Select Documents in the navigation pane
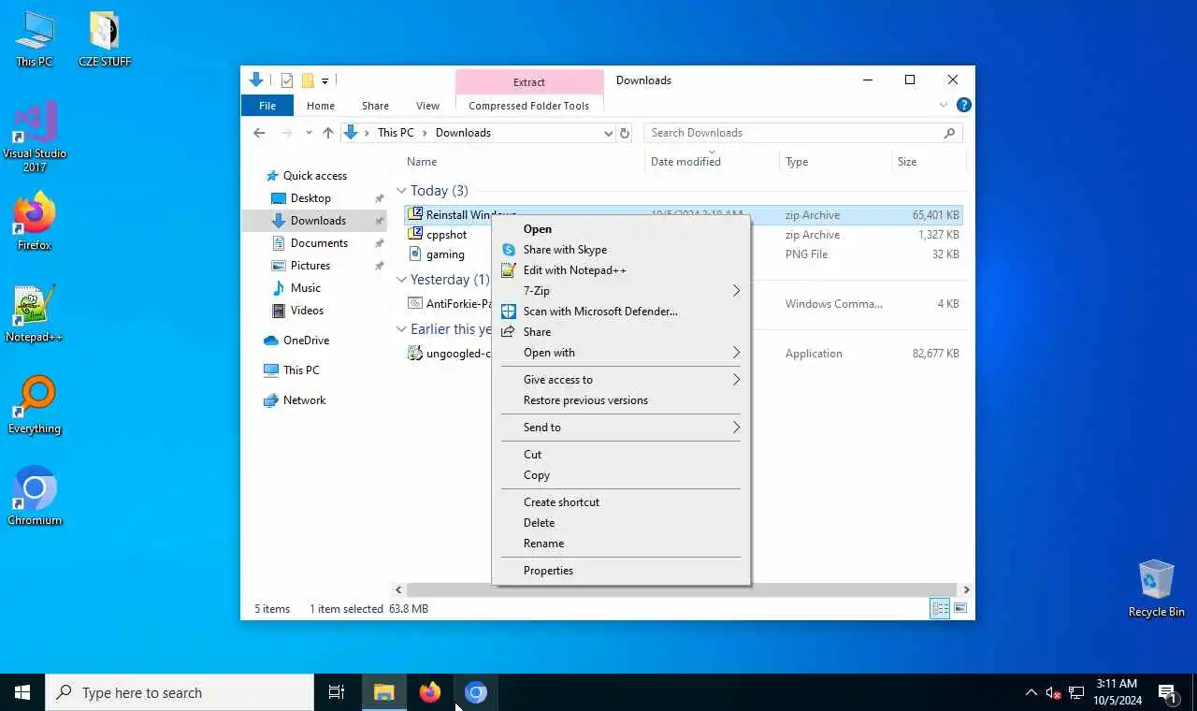 [x=319, y=243]
